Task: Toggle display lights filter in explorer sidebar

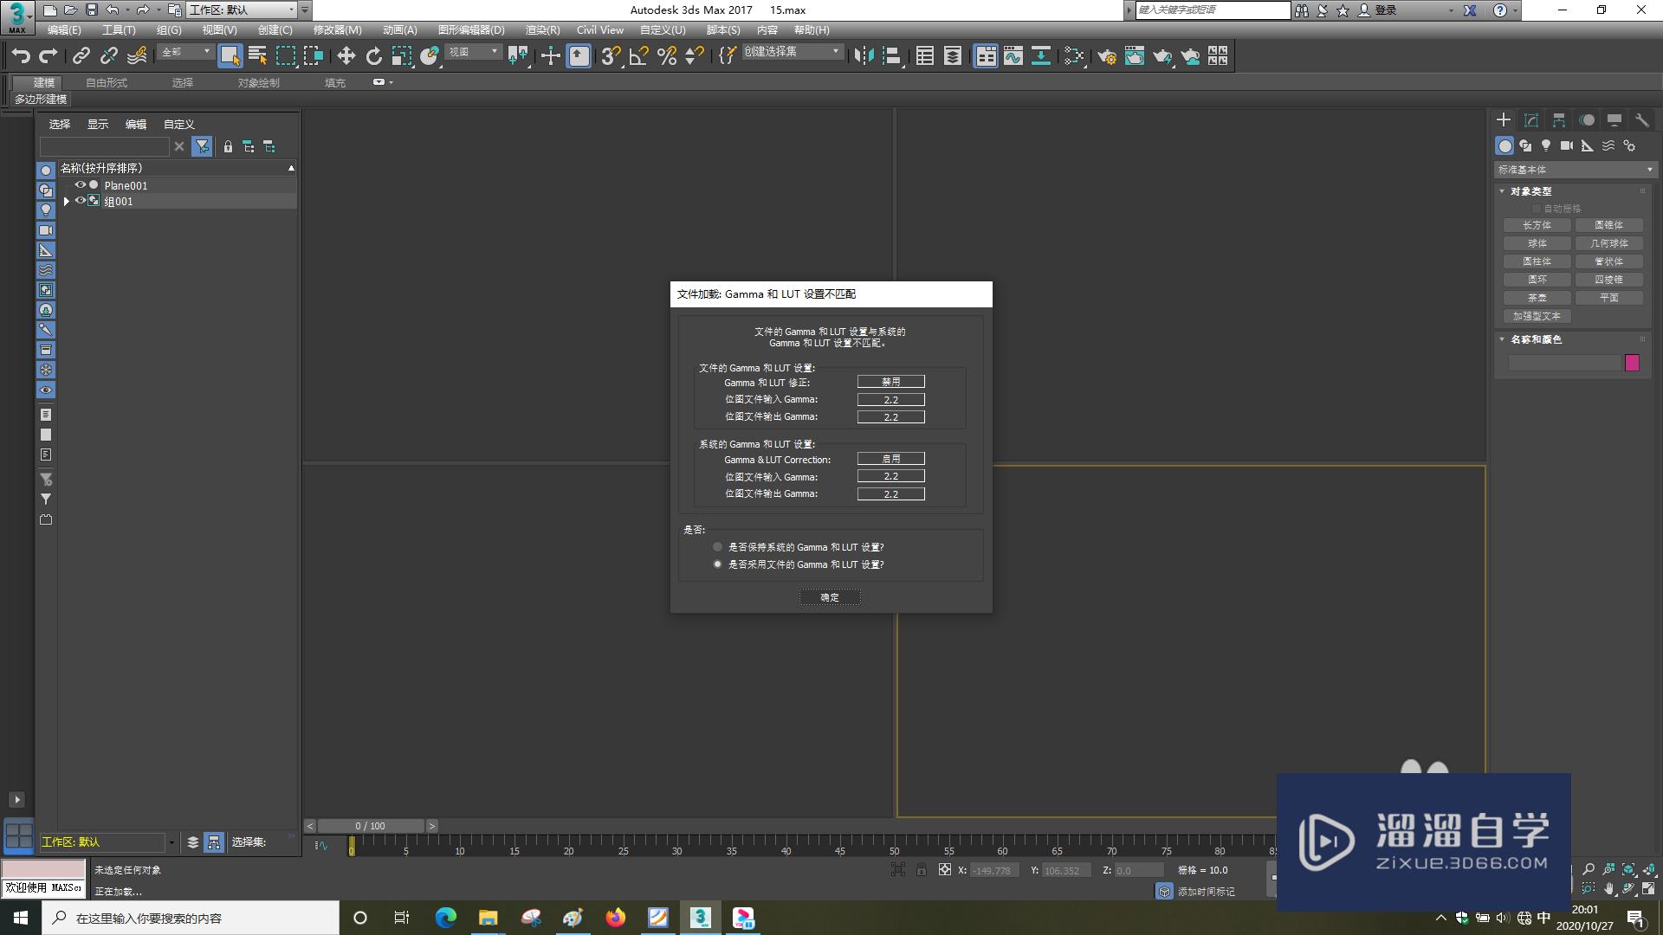Action: coord(46,210)
